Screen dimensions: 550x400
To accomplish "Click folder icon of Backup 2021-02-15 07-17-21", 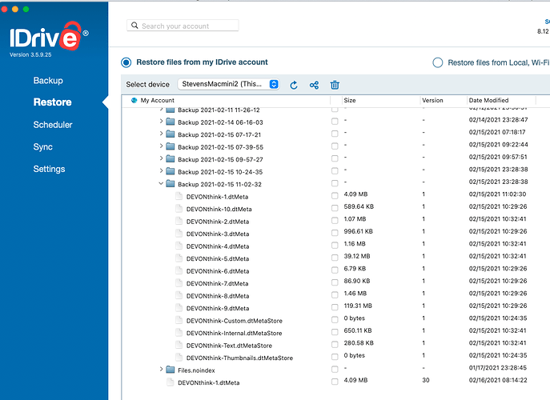I will pyautogui.click(x=171, y=134).
